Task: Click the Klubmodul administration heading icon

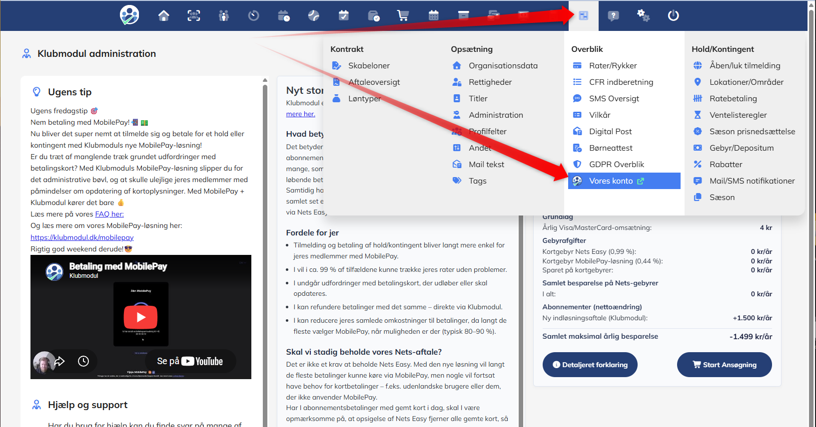Action: pos(26,53)
